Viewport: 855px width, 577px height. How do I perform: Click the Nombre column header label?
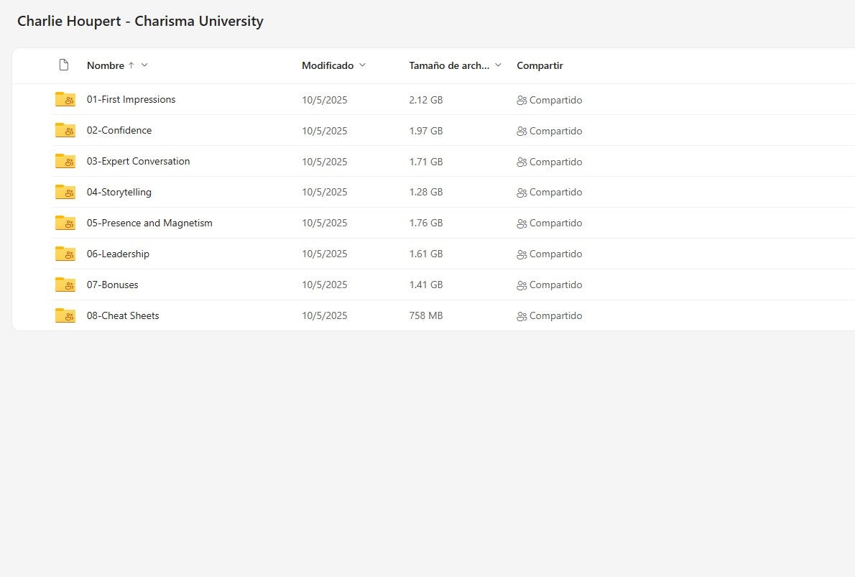pyautogui.click(x=105, y=65)
